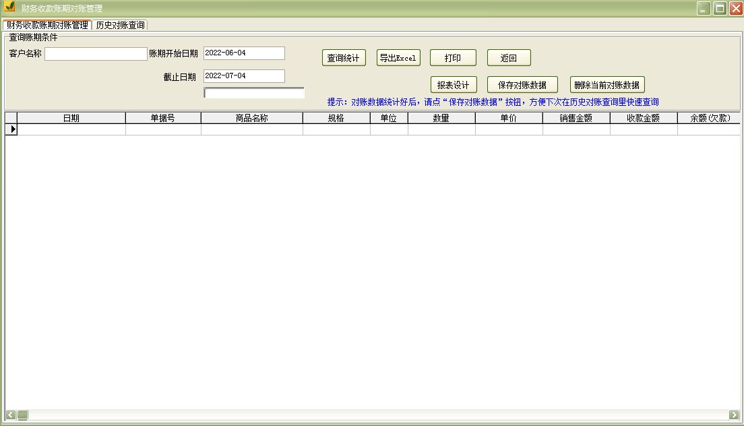The image size is (744, 426).
Task: Select the 余额(欠款) column header
Action: pos(709,118)
